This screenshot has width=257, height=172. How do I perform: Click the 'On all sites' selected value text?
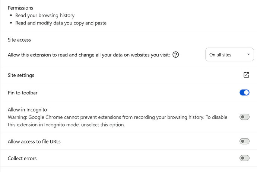220,55
